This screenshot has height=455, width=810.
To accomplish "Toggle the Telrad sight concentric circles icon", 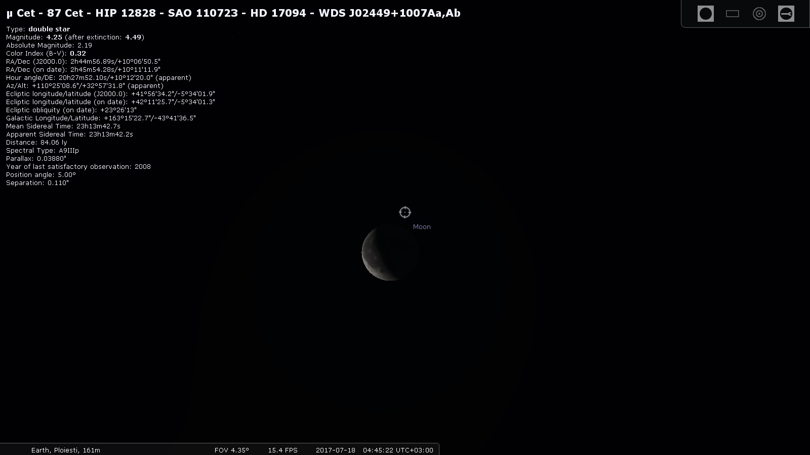I will pyautogui.click(x=759, y=14).
